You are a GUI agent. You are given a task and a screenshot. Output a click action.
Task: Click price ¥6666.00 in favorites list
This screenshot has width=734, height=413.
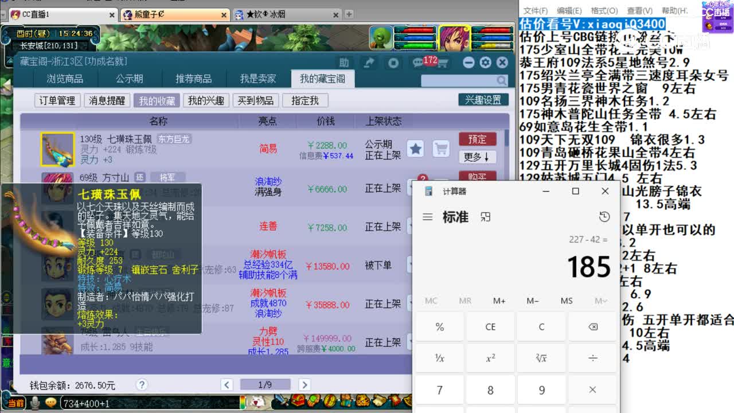click(327, 189)
